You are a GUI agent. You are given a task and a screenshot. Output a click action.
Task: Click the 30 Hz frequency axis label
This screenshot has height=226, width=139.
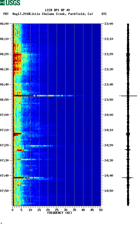click(65, 210)
